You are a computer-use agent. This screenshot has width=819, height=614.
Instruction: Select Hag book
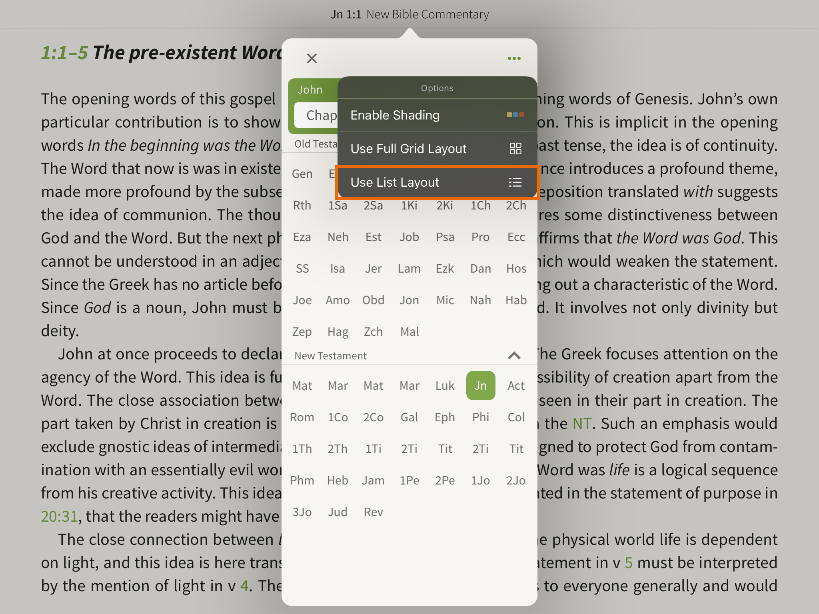click(338, 332)
